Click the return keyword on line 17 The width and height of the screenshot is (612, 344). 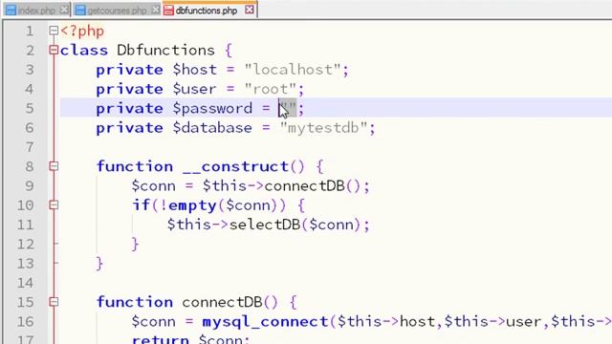[x=161, y=339]
